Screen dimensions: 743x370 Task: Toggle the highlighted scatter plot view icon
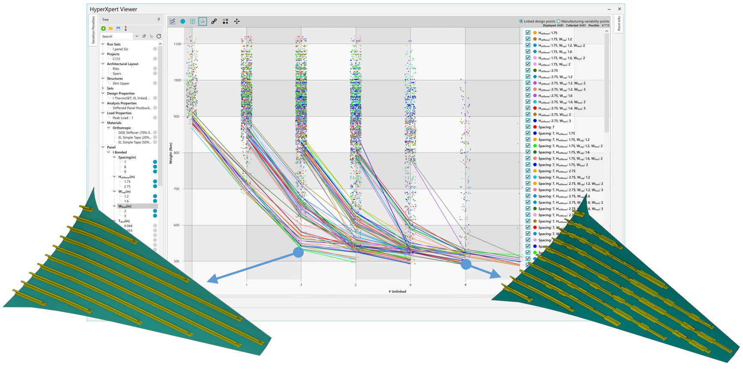[x=202, y=21]
